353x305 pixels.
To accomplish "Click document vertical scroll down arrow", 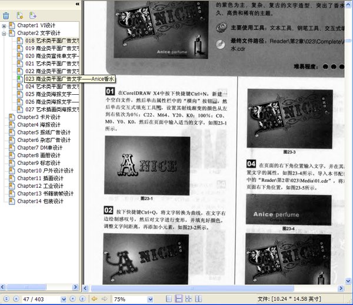I will pyautogui.click(x=348, y=281).
